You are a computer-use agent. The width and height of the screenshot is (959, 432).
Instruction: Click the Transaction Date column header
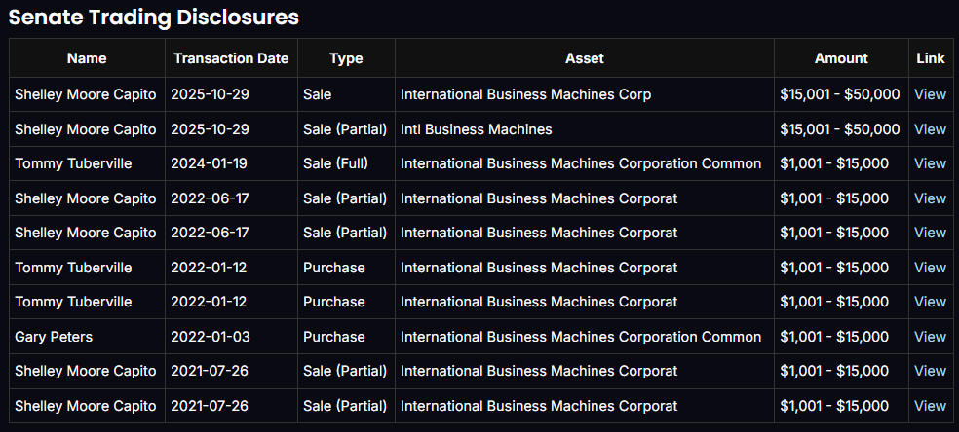(231, 58)
